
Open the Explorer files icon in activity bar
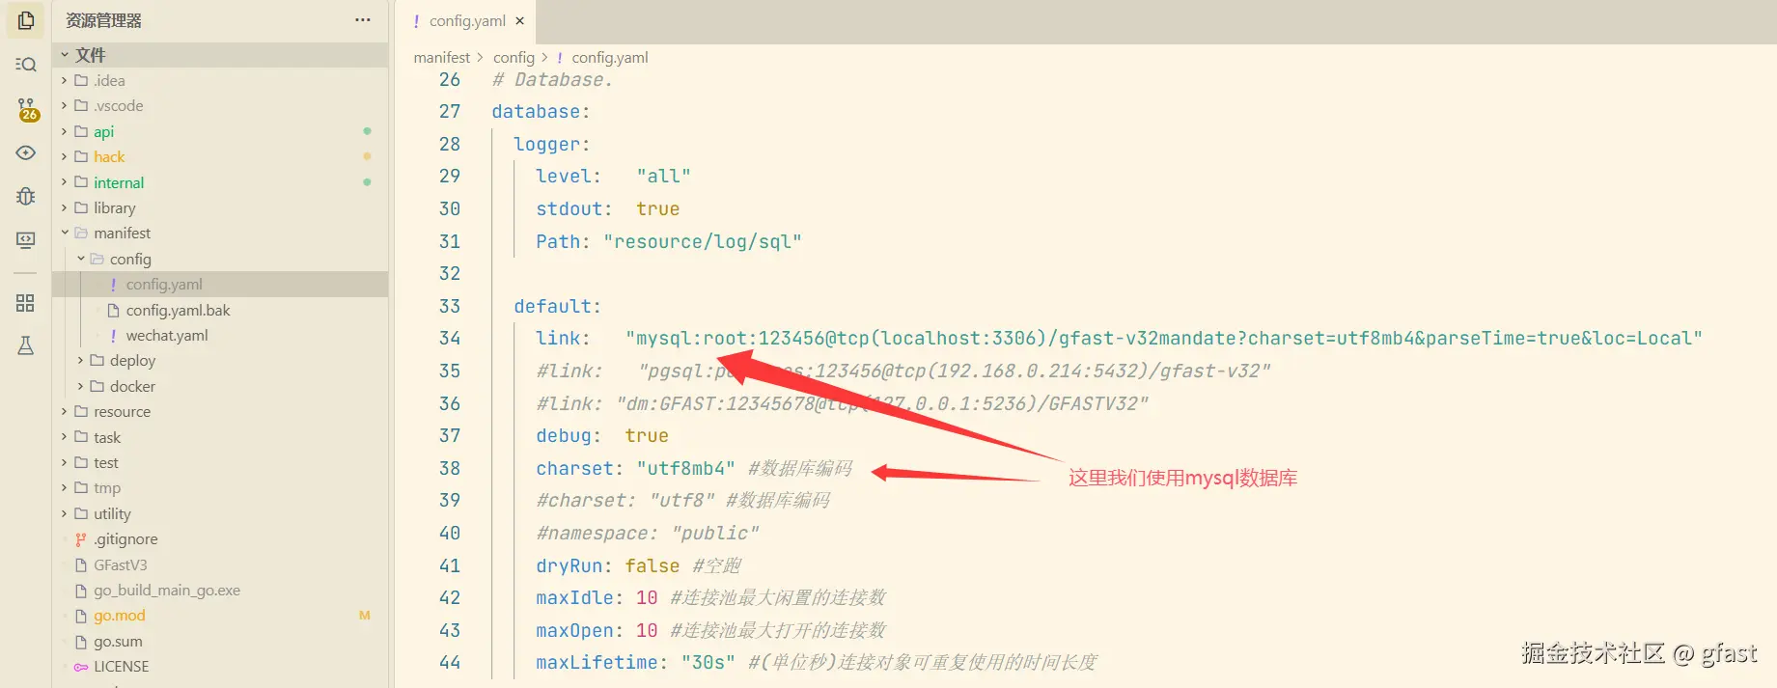26,20
